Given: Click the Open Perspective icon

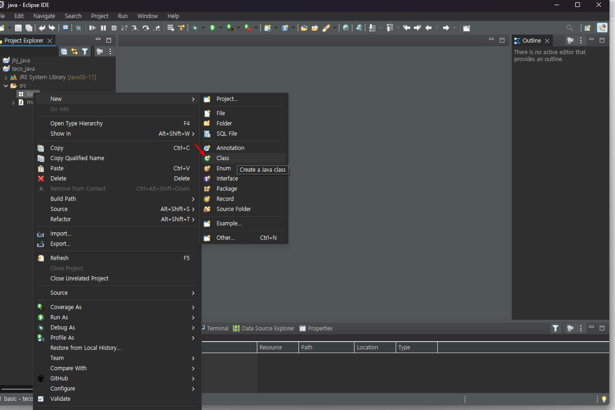Looking at the screenshot, I should coord(587,28).
